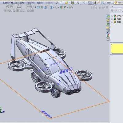Open SolidWorks Resources task pane tab
Image resolution: width=123 pixels, height=123 pixels.
tap(108, 16)
